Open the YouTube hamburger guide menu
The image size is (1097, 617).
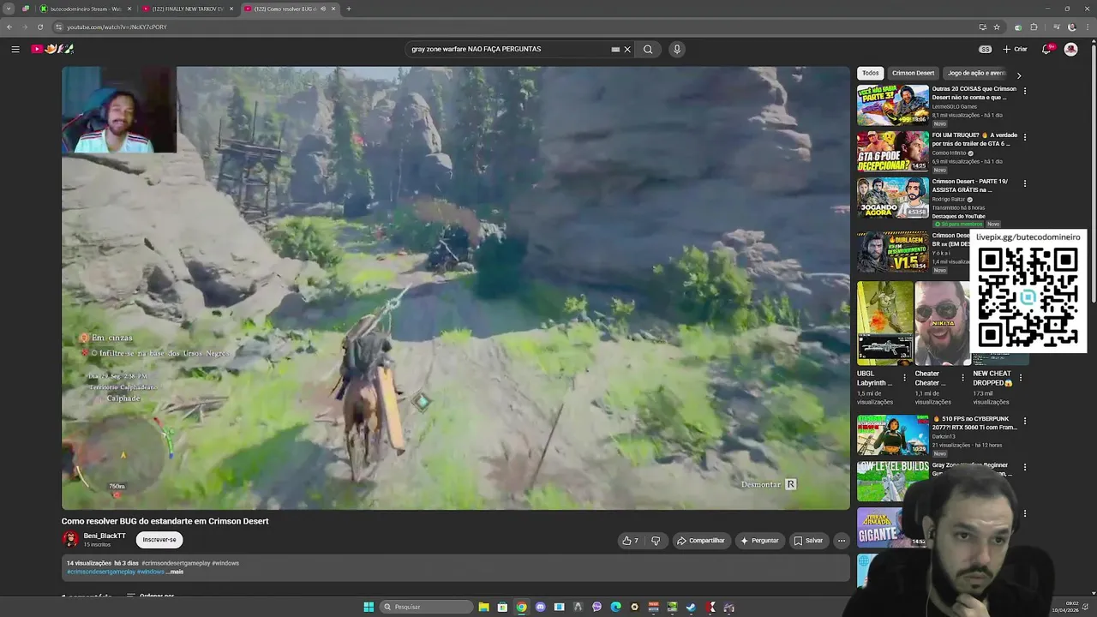click(15, 49)
